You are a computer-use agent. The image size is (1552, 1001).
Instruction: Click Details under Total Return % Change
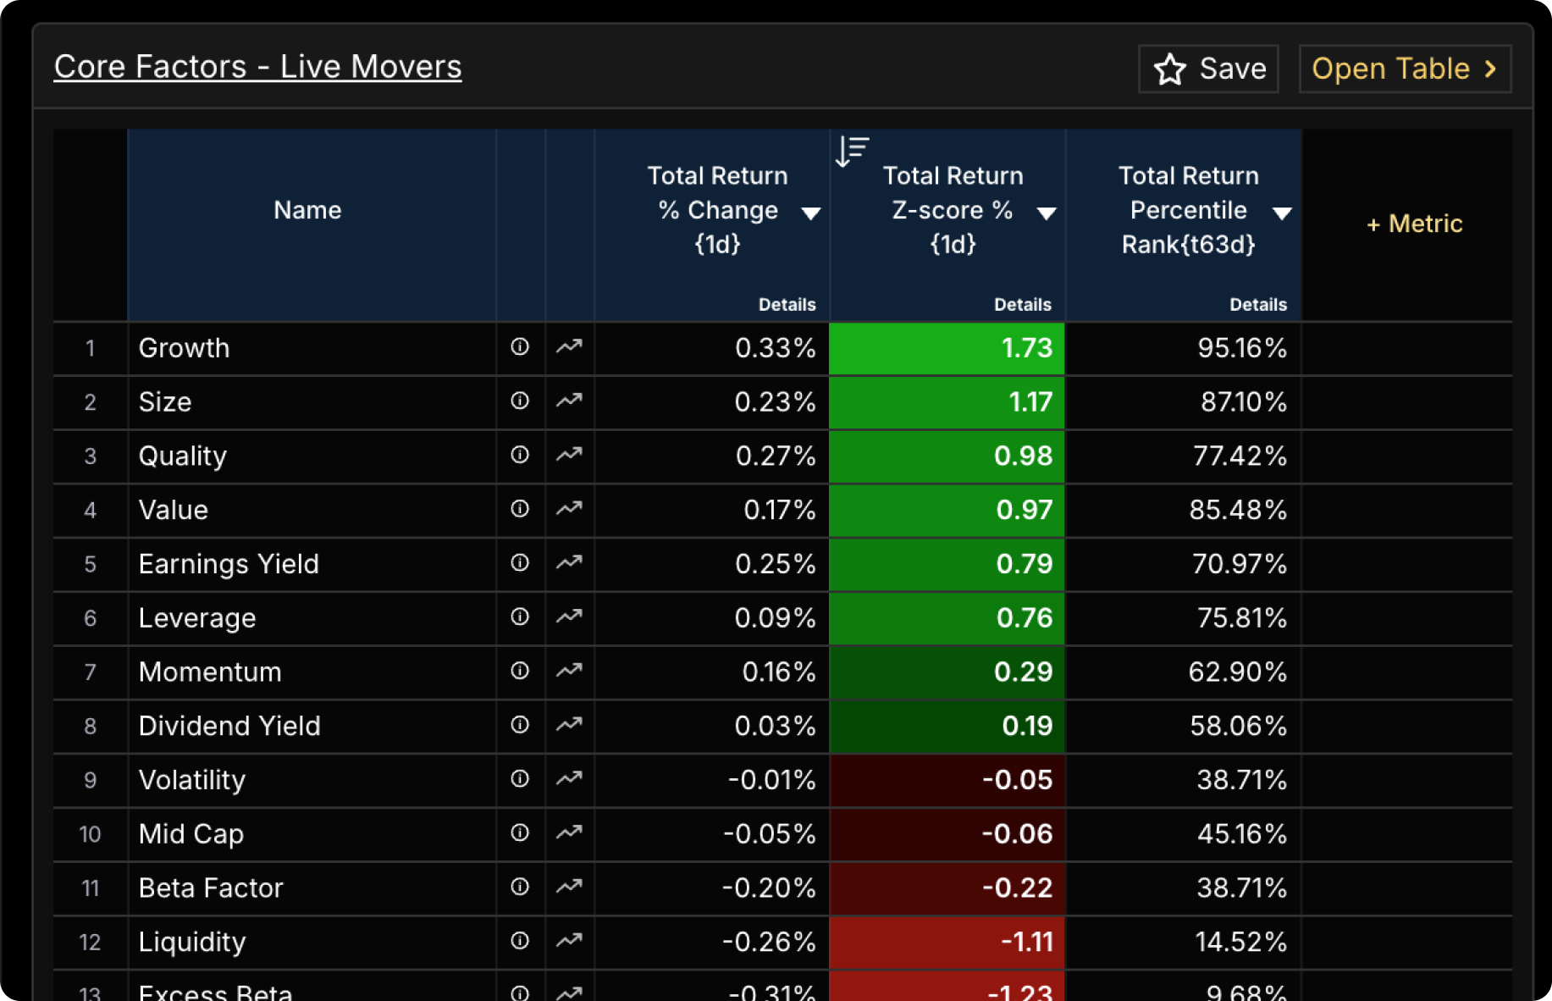(787, 305)
